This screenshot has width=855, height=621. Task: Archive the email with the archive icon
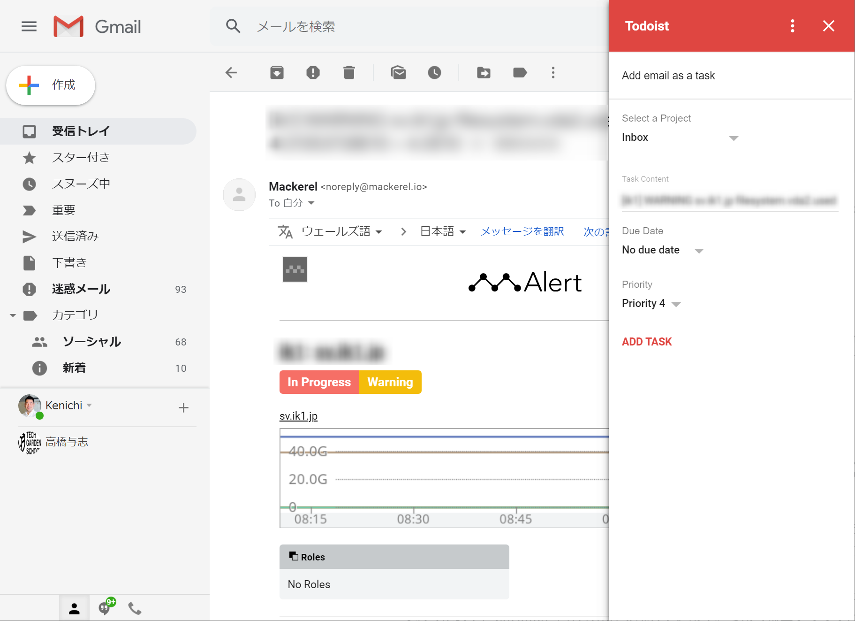pos(277,73)
